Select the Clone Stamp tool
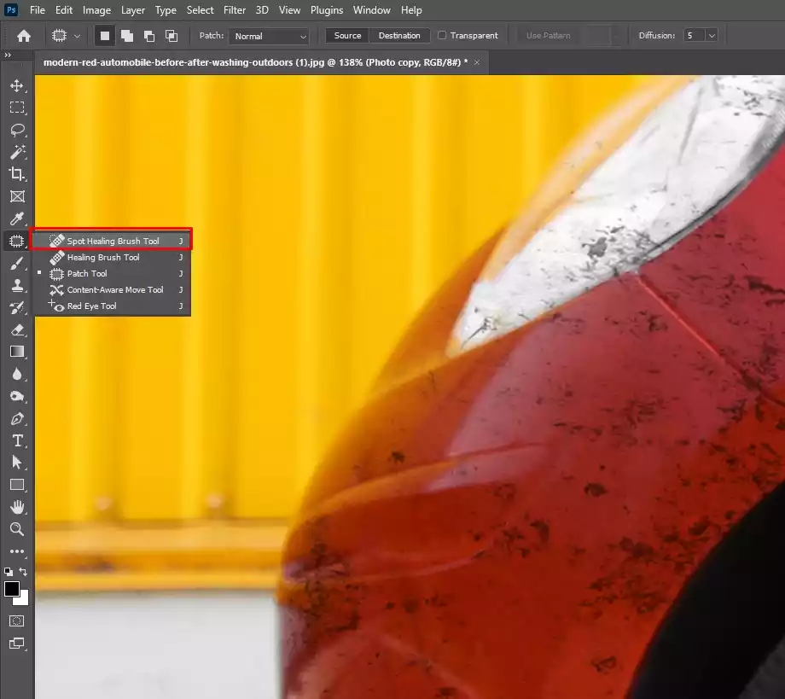Image resolution: width=785 pixels, height=699 pixels. pyautogui.click(x=16, y=285)
